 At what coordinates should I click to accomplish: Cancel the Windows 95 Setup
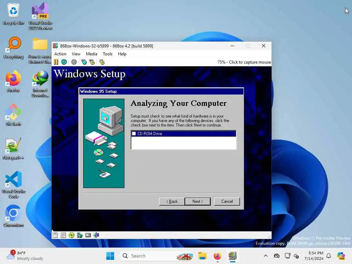point(227,201)
